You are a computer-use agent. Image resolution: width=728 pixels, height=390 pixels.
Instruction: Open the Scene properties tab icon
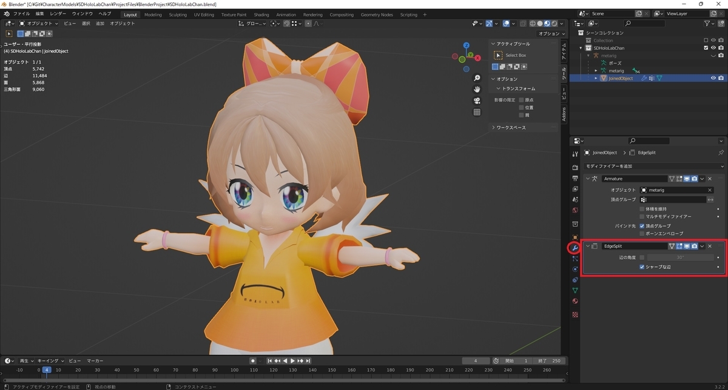[x=575, y=200]
